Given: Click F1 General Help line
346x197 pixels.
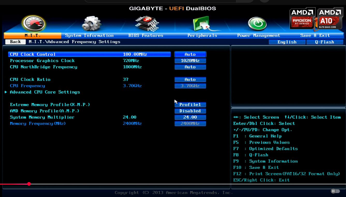Looking at the screenshot, I should coord(257,136).
